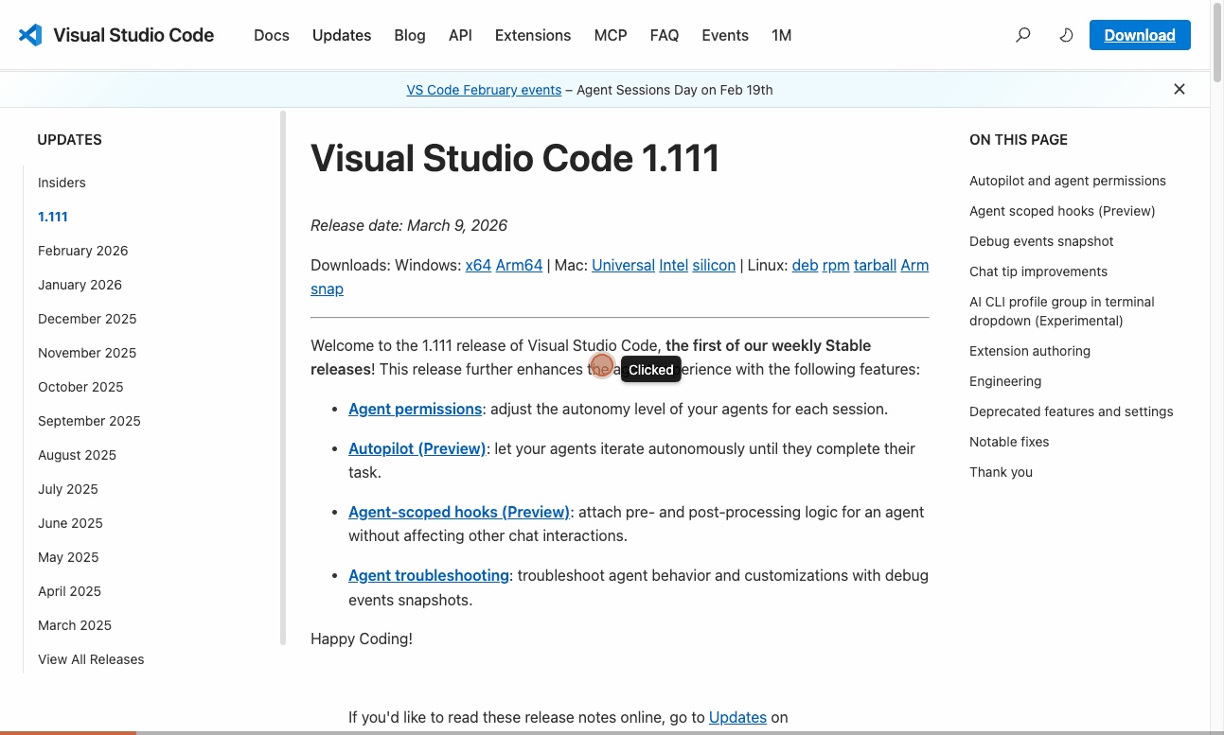Viewport: 1224px width, 735px height.
Task: Click the Visual Studio Code logo icon
Action: (x=30, y=35)
